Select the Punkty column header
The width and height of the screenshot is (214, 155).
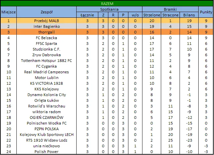[206, 12]
